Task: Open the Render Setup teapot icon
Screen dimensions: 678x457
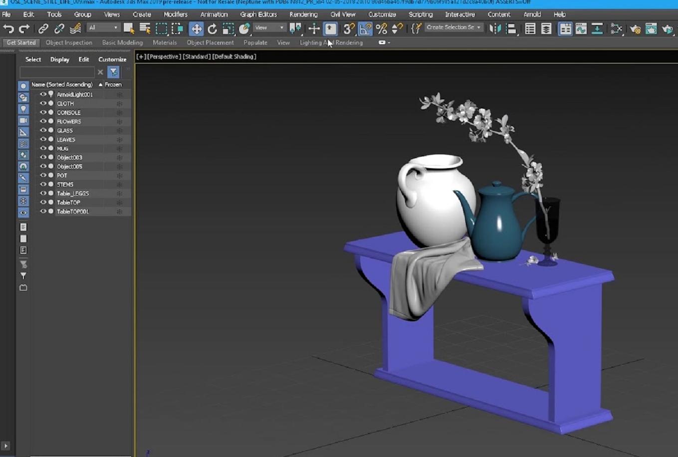Action: pyautogui.click(x=635, y=29)
